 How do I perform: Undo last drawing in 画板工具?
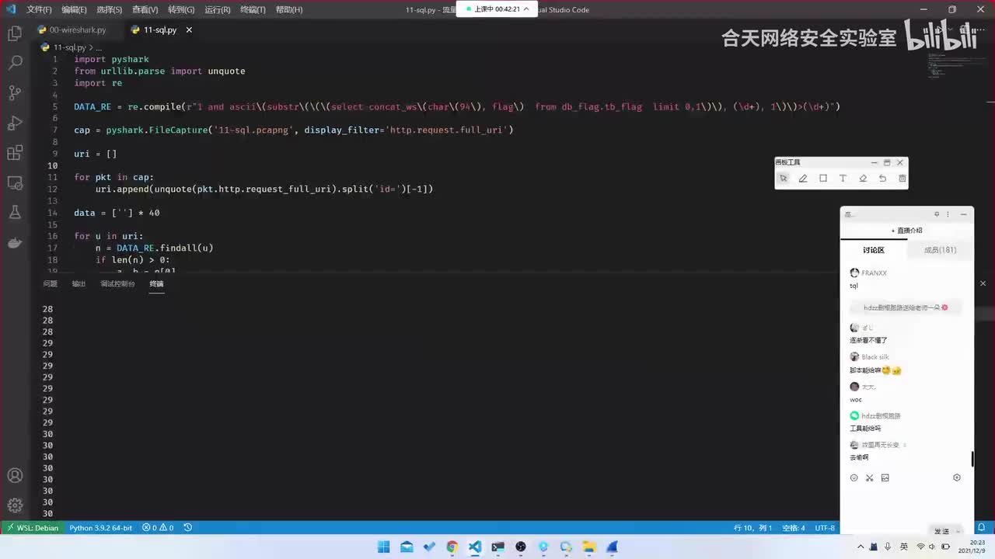tap(882, 179)
